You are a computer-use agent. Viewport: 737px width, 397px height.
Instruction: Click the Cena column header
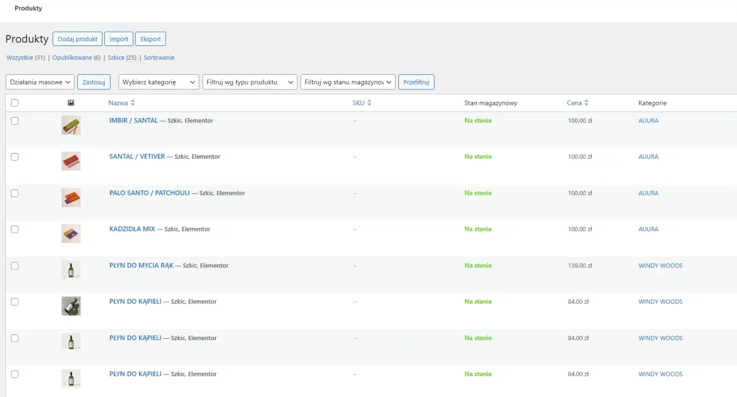tap(574, 103)
